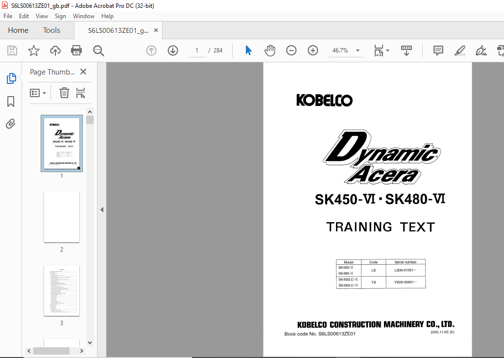Click the KOBELCO logo on page
Image resolution: width=504 pixels, height=358 pixels.
pyautogui.click(x=324, y=100)
